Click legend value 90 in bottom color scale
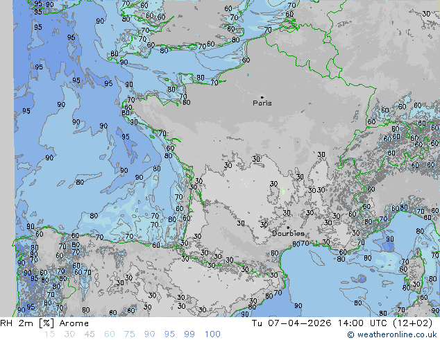 (x=149, y=334)
